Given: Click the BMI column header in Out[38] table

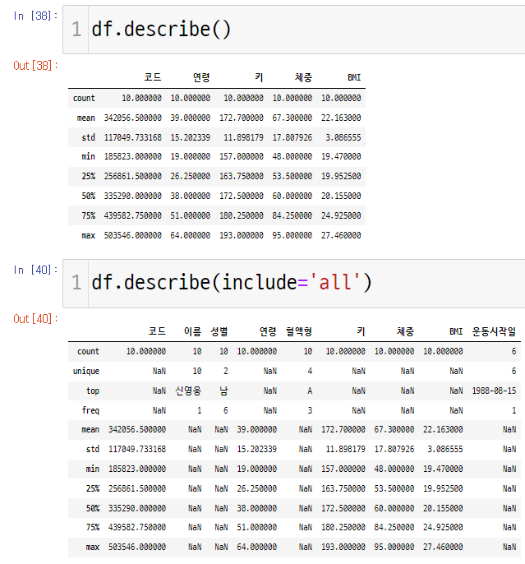Looking at the screenshot, I should tap(354, 77).
